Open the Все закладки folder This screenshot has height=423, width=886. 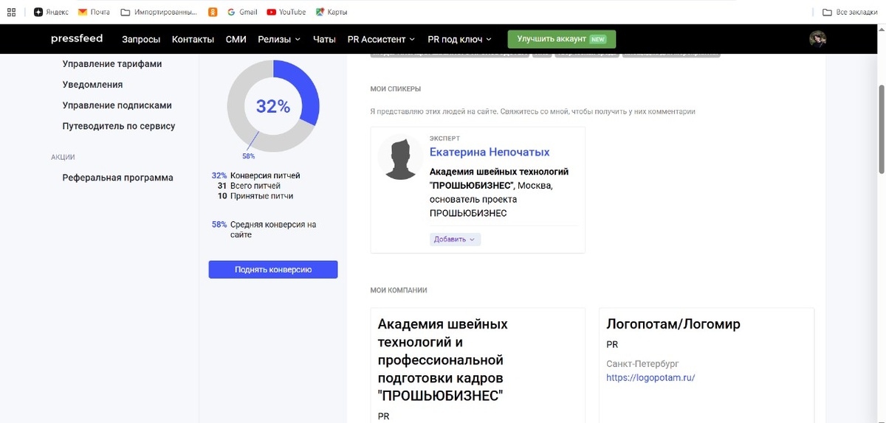coord(851,12)
